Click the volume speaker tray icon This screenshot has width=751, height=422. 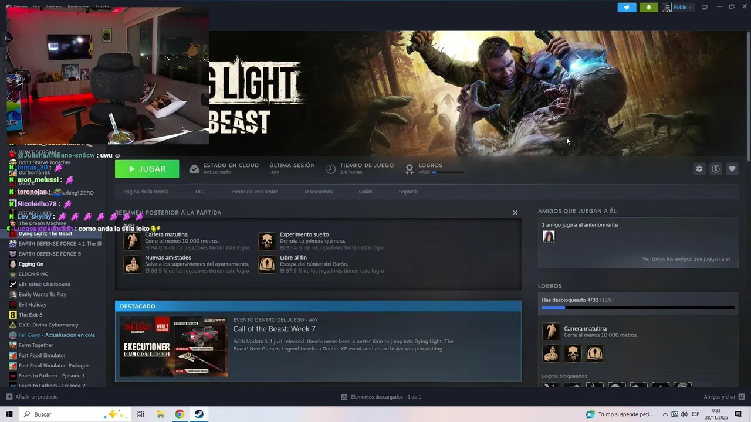pyautogui.click(x=684, y=414)
